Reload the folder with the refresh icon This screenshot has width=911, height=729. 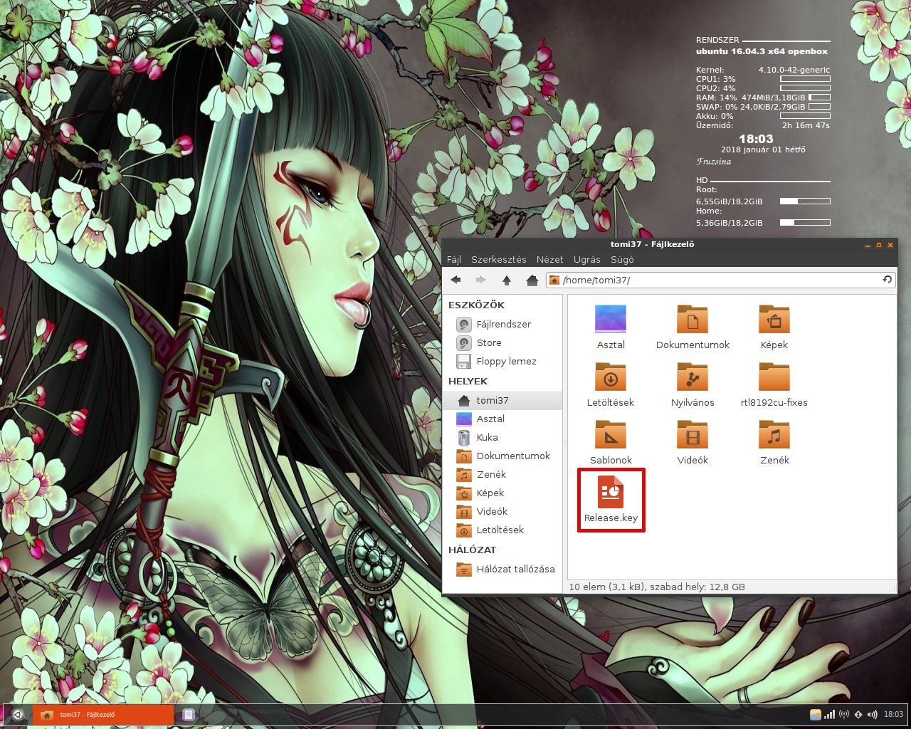(x=887, y=280)
